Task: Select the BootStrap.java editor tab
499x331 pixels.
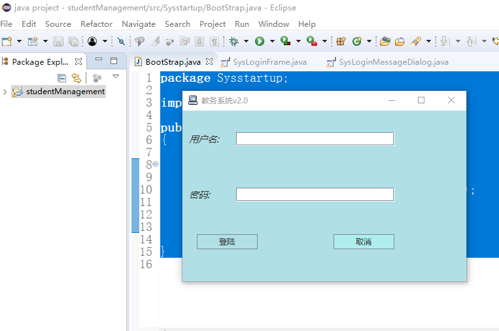Action: click(173, 62)
